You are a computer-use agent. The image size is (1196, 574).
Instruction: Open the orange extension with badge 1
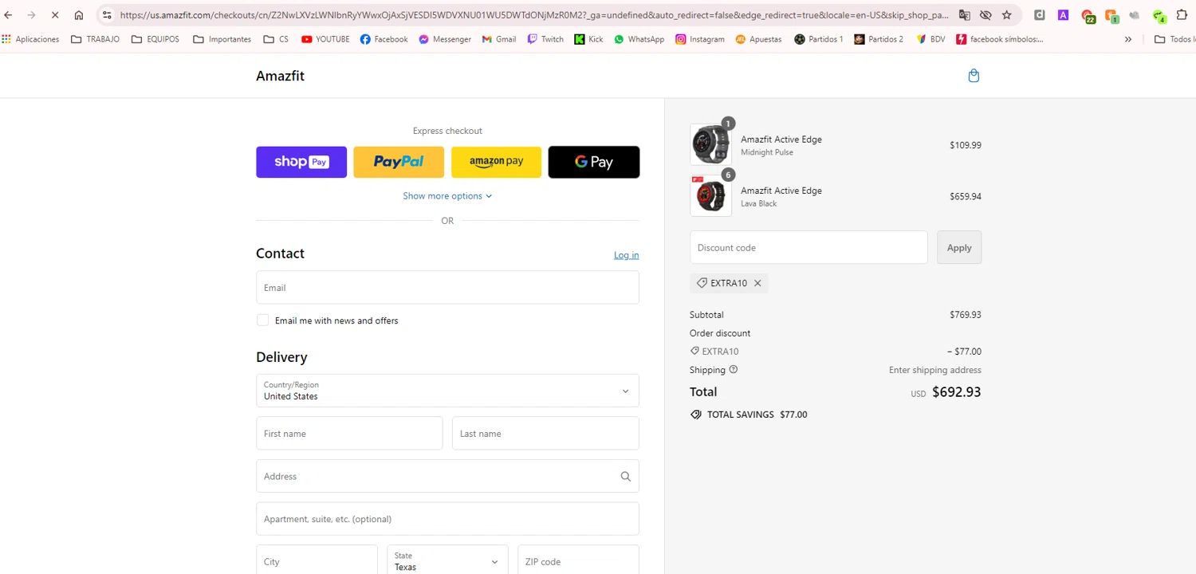click(1111, 16)
